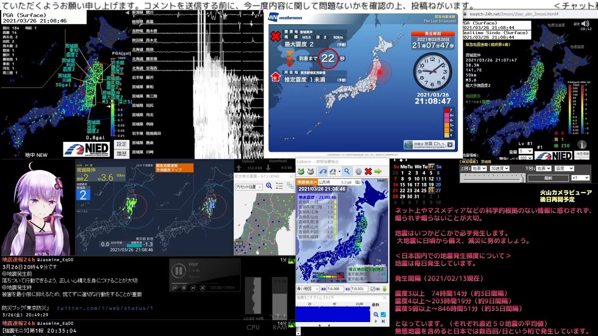Image resolution: width=598 pixels, height=336 pixels.
Task: Click the round info icon near NIED logo
Action: coord(582,145)
